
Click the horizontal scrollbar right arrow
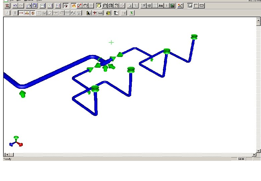(x=254, y=155)
